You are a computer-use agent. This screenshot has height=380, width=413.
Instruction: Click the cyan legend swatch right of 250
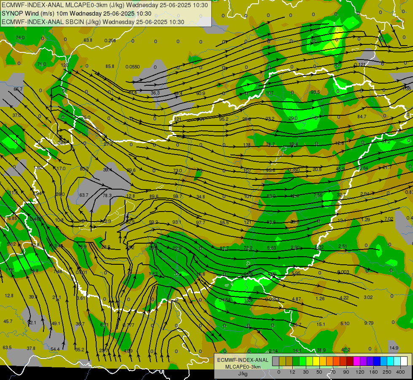coord(391,361)
